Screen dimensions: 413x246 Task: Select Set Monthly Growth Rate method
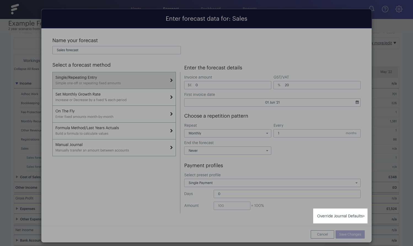tap(114, 97)
